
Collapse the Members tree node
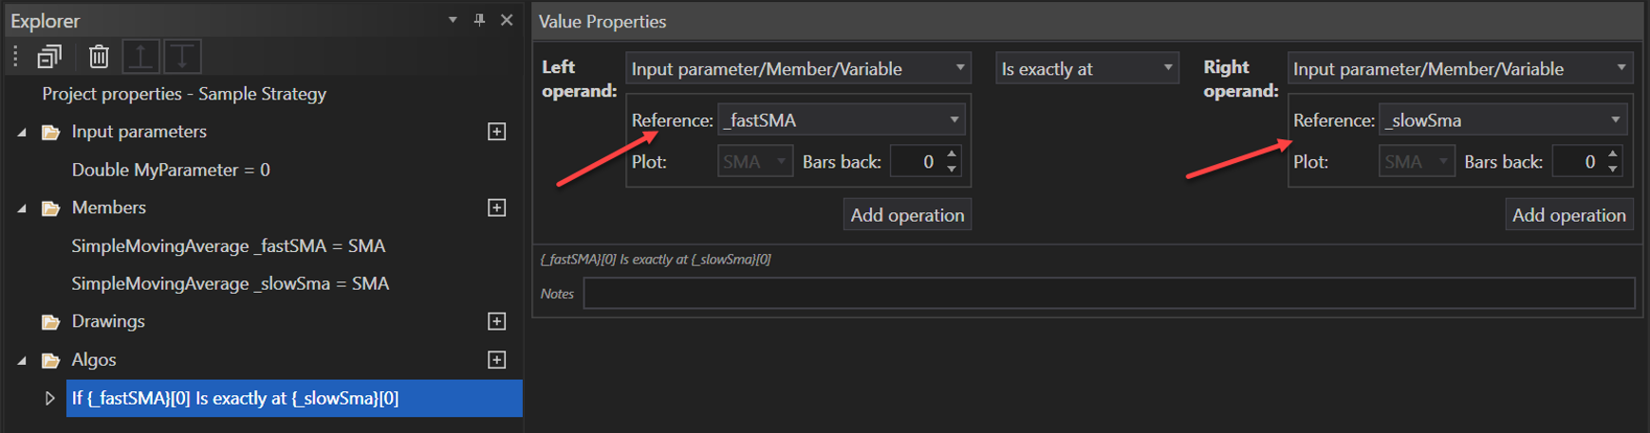click(x=22, y=208)
